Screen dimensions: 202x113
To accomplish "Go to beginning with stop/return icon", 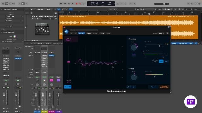I will point(69,4).
